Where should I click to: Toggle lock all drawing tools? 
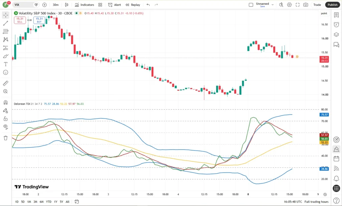click(6, 119)
